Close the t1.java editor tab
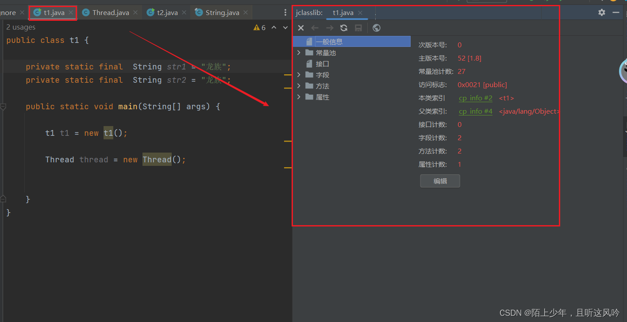The height and width of the screenshot is (322, 627). (x=71, y=13)
